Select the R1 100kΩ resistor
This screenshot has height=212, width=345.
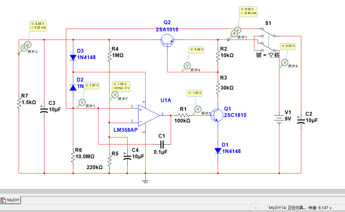182,115
